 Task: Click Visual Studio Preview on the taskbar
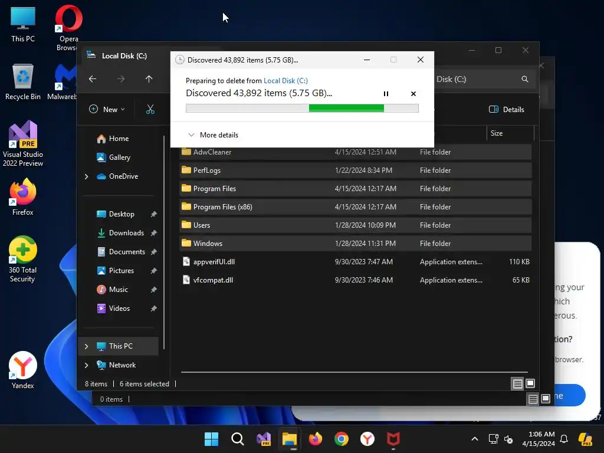click(264, 439)
